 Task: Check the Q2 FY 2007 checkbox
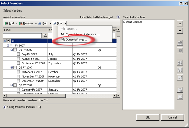(15, 68)
